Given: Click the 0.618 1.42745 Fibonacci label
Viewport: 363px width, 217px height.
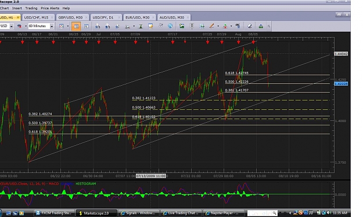Looking at the screenshot, I should [236, 73].
